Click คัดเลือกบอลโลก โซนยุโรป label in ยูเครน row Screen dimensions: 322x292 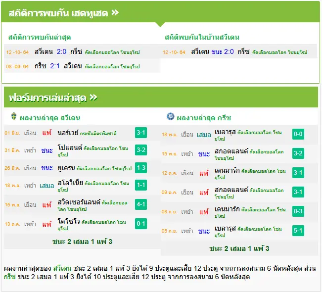pos(104,169)
